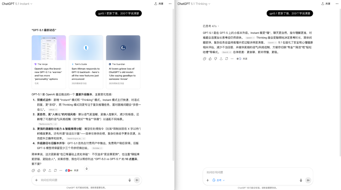
Task: Click the scroll-to-bottom arrow button
Action: (87, 169)
